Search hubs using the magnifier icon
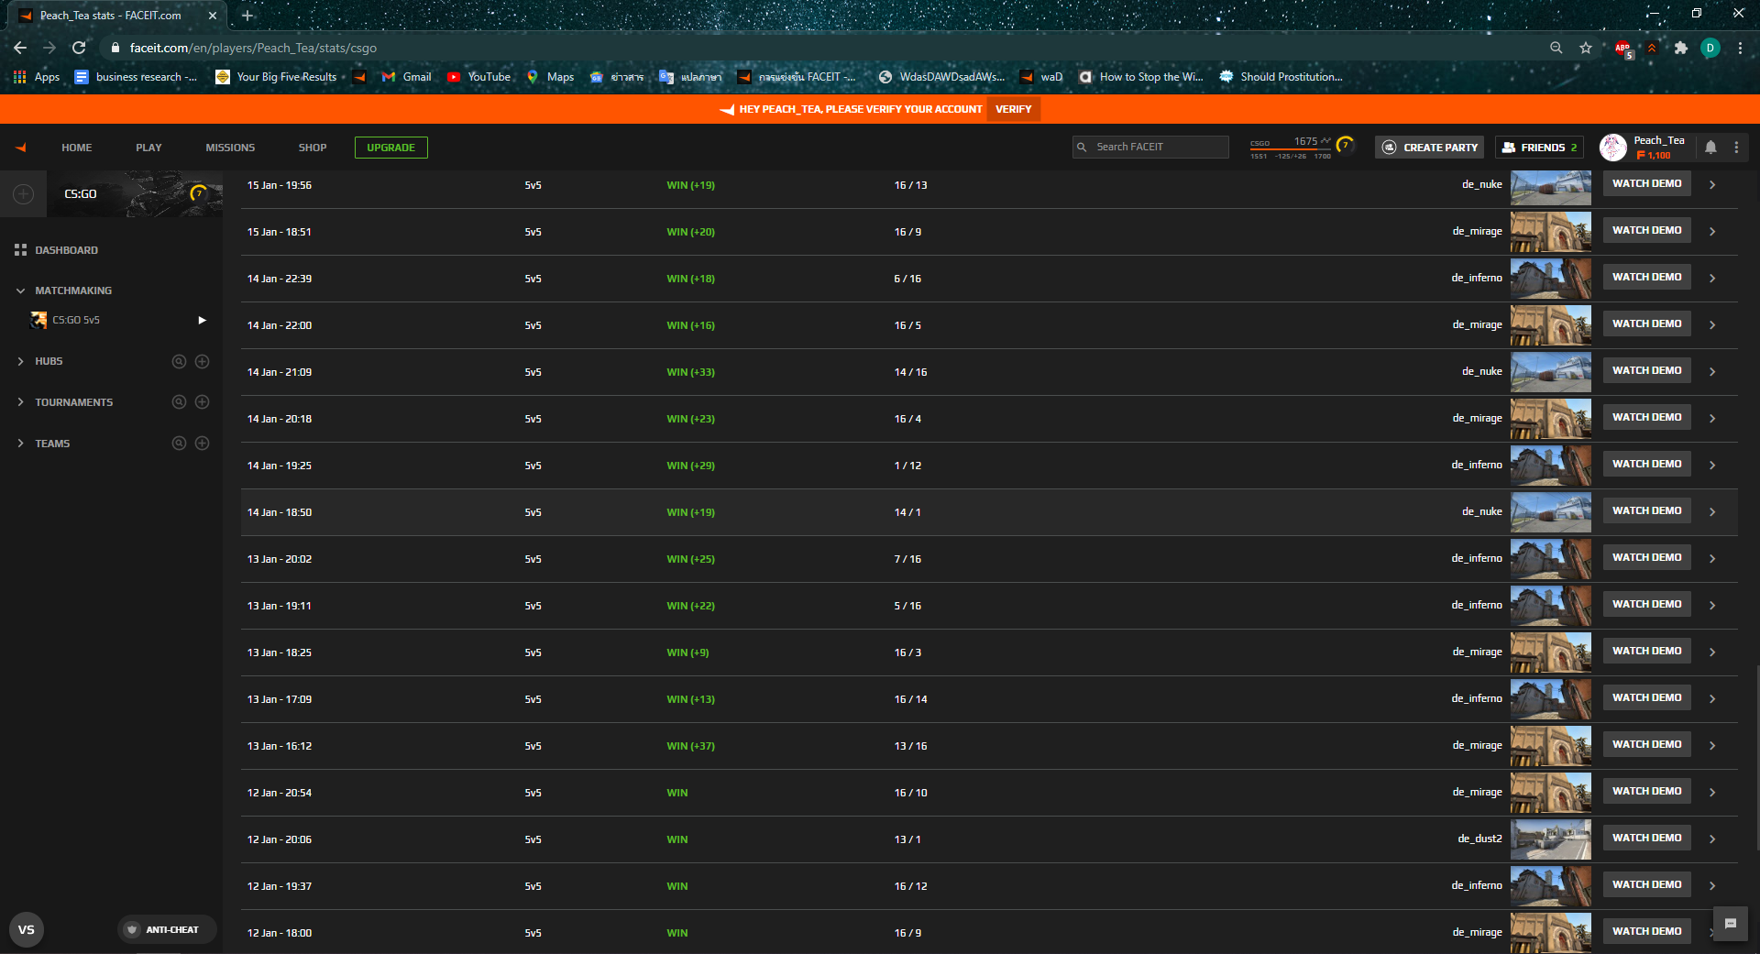Image resolution: width=1760 pixels, height=954 pixels. [x=179, y=361]
